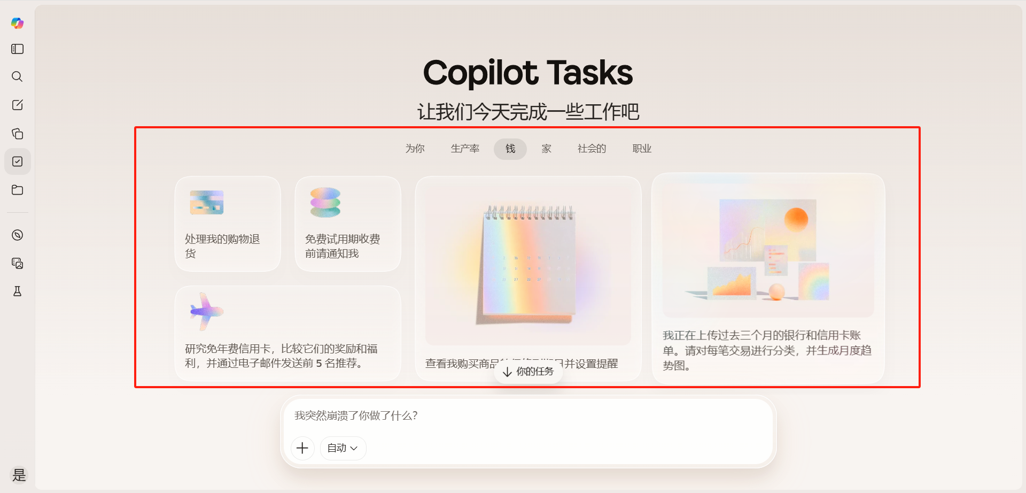This screenshot has height=493, width=1026.
Task: Open the Tasks checkbox icon in sidebar
Action: (17, 161)
